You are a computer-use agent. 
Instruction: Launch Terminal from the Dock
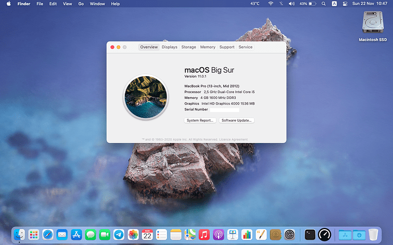(x=310, y=235)
